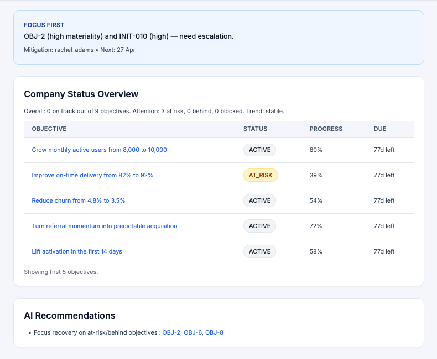Open the Grow monthly active users objective
Screen dimensions: 437x359
(x=99, y=150)
